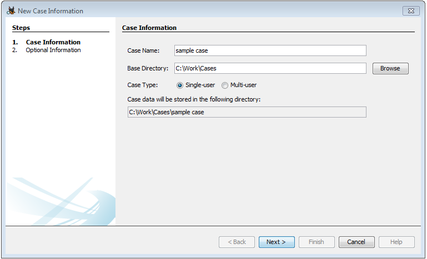Image resolution: width=427 pixels, height=259 pixels.
Task: Cancel the new case wizard
Action: 356,242
